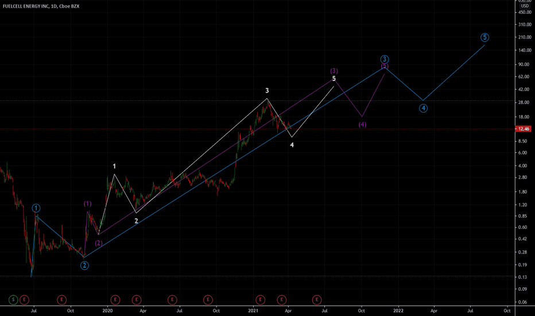Open the earnings marker nearest Jul 2019

(x=24, y=300)
